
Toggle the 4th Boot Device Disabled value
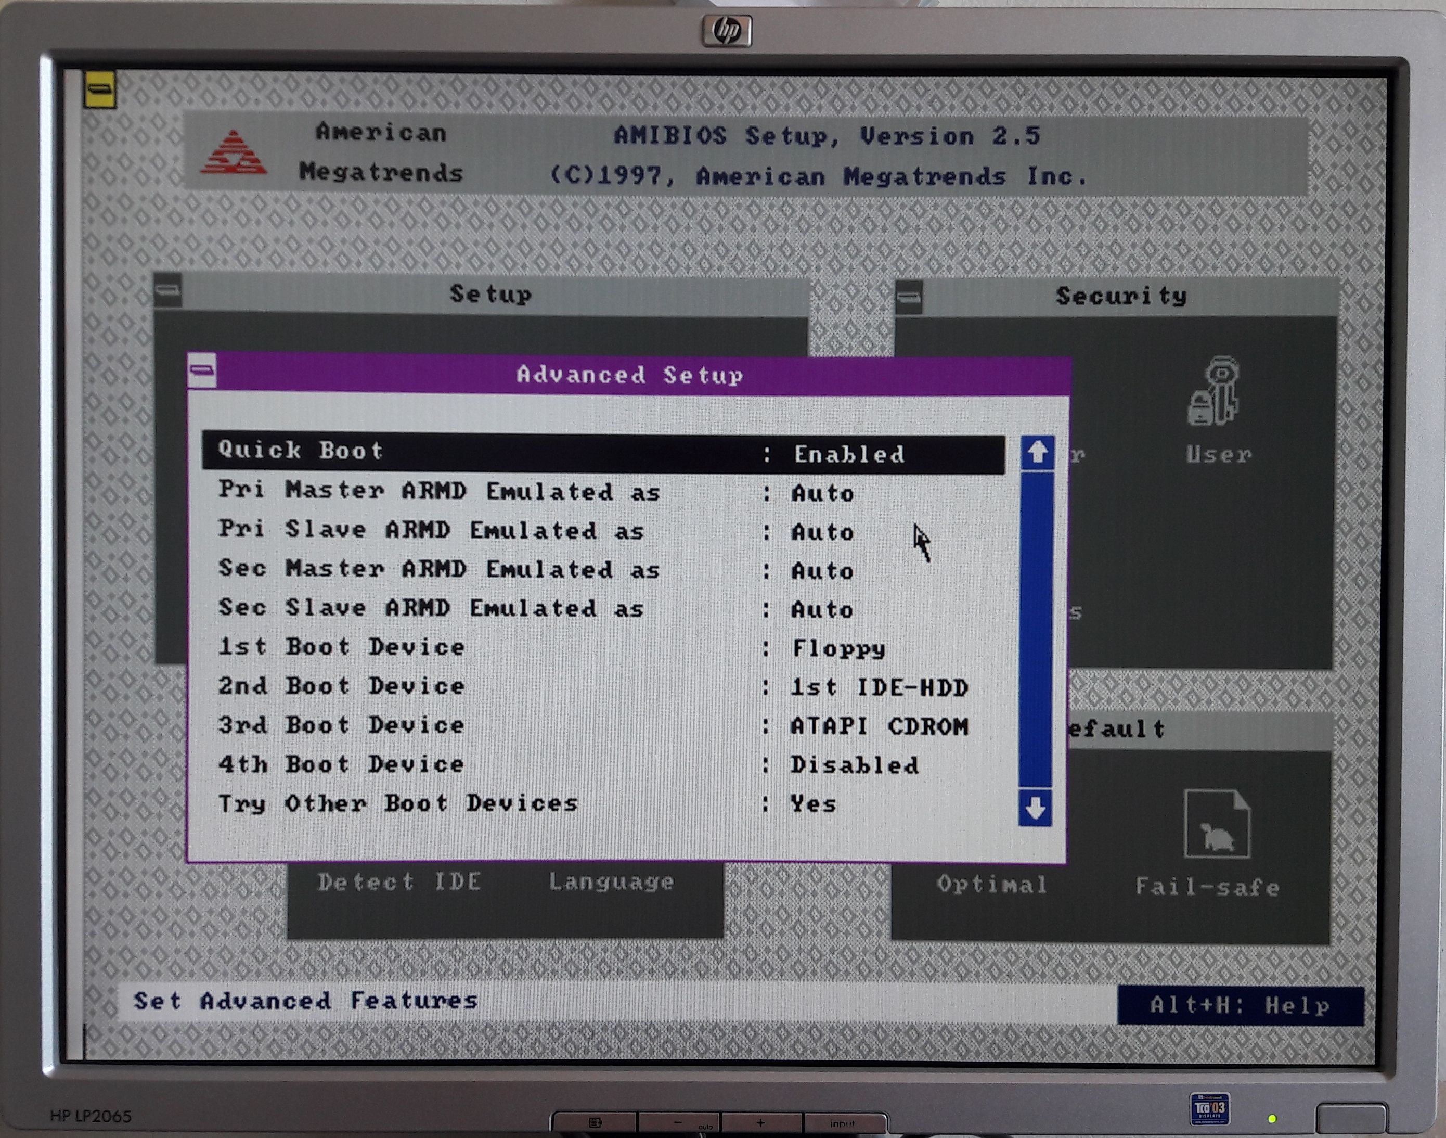[x=854, y=765]
